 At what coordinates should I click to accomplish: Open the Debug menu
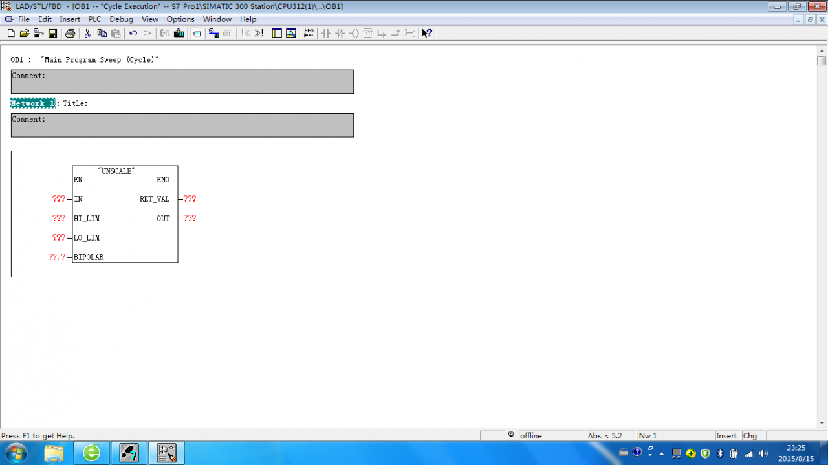click(x=121, y=19)
